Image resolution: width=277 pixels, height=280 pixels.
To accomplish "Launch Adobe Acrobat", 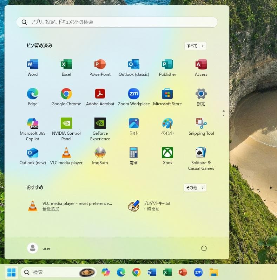I will point(100,97).
